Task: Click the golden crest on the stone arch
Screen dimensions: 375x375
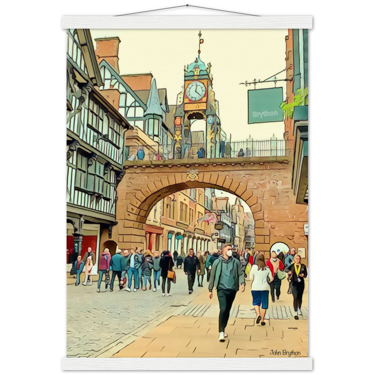Action: click(x=192, y=174)
